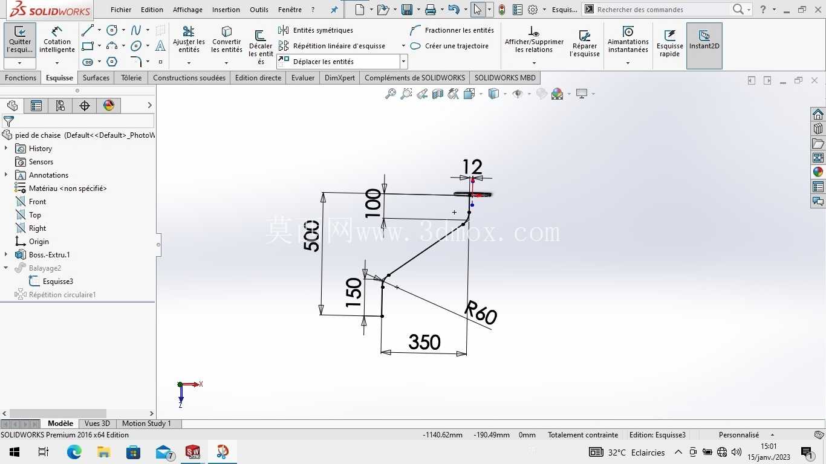Select the Arc sketch tool
The image size is (826, 464).
point(112,46)
